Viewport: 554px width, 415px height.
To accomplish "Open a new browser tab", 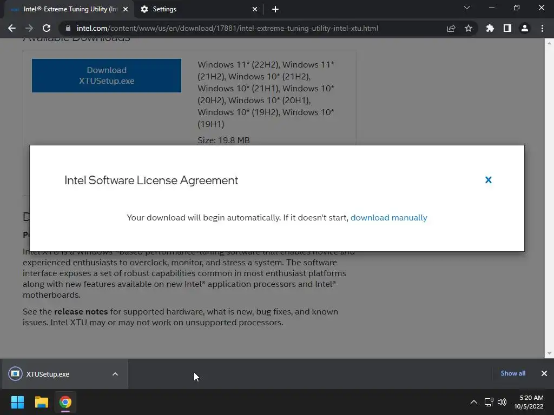I will (275, 10).
